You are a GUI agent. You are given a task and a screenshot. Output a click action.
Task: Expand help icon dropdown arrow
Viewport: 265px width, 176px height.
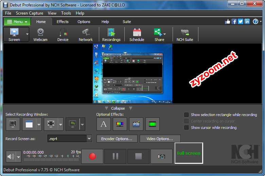coord(261,22)
